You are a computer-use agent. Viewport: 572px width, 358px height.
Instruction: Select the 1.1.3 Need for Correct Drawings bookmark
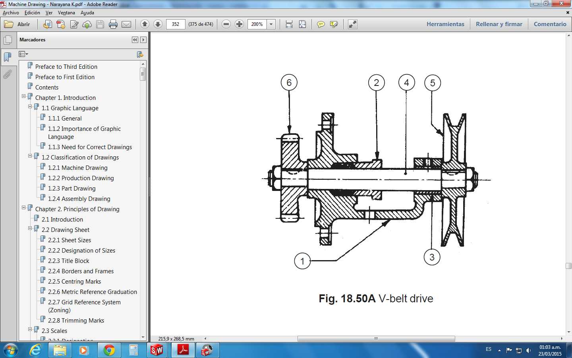click(x=90, y=147)
